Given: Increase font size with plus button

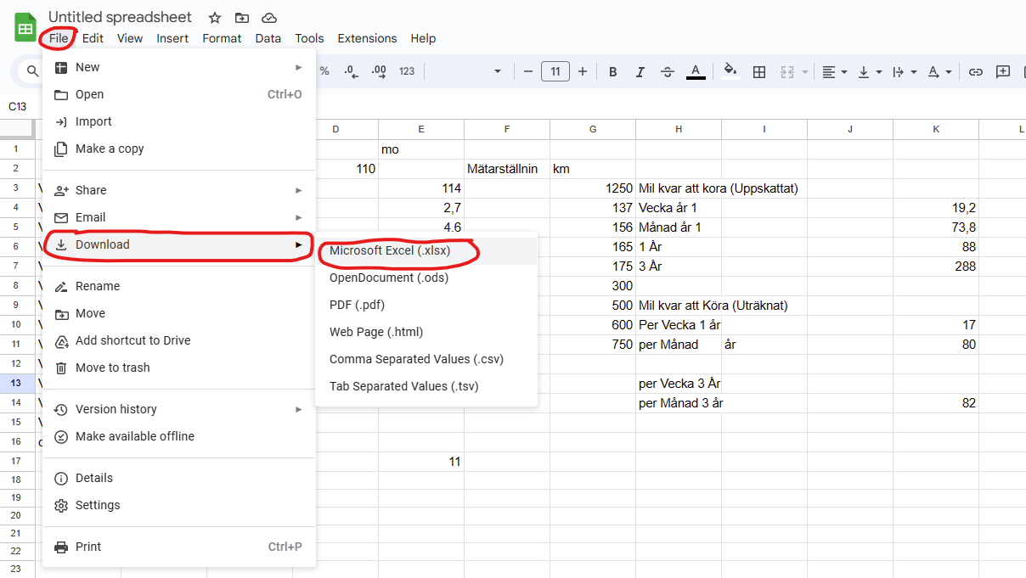Looking at the screenshot, I should [583, 72].
